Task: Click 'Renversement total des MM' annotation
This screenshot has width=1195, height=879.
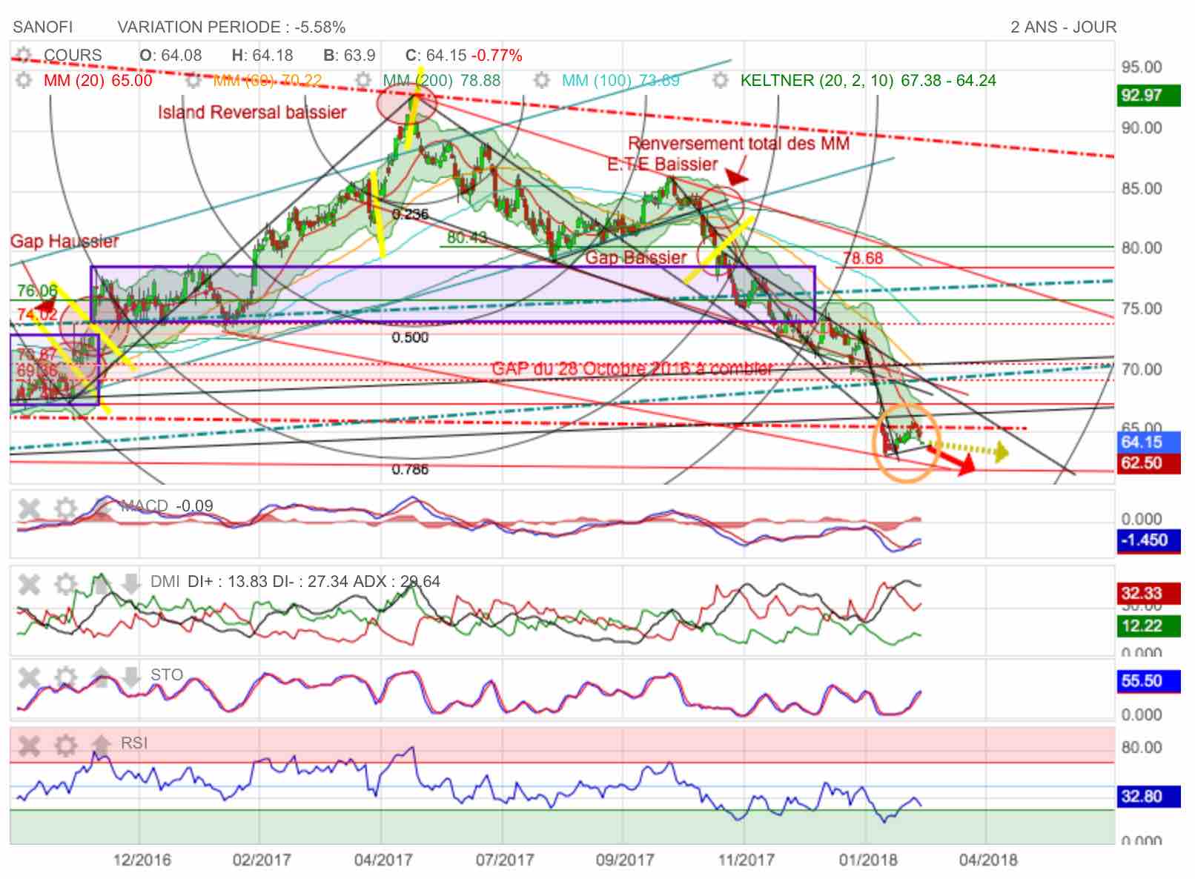Action: click(x=738, y=143)
